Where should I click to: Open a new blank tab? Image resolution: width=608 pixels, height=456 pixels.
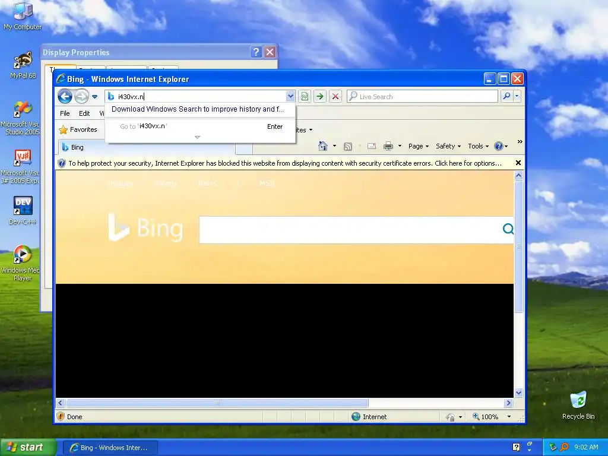pyautogui.click(x=244, y=148)
